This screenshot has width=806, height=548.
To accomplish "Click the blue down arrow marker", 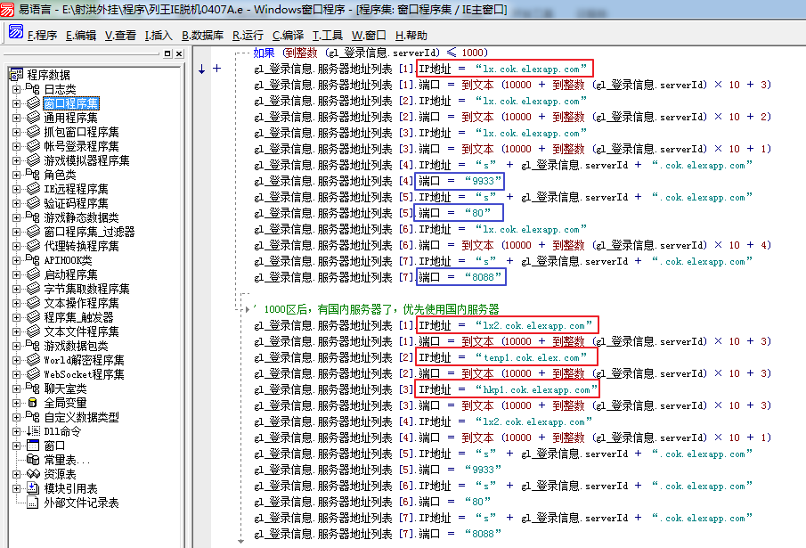I will (x=202, y=69).
